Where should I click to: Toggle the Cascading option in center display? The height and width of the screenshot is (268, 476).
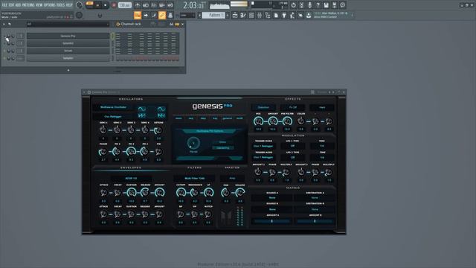(x=223, y=148)
